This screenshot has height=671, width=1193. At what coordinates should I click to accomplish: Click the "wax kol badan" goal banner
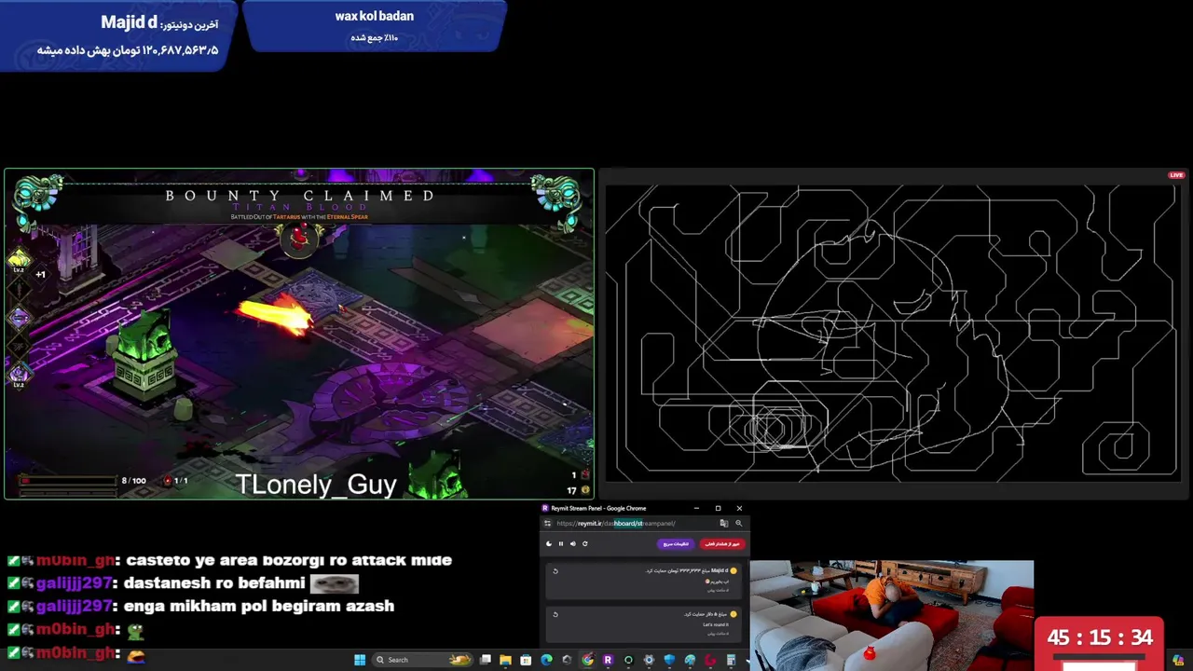pyautogui.click(x=375, y=25)
